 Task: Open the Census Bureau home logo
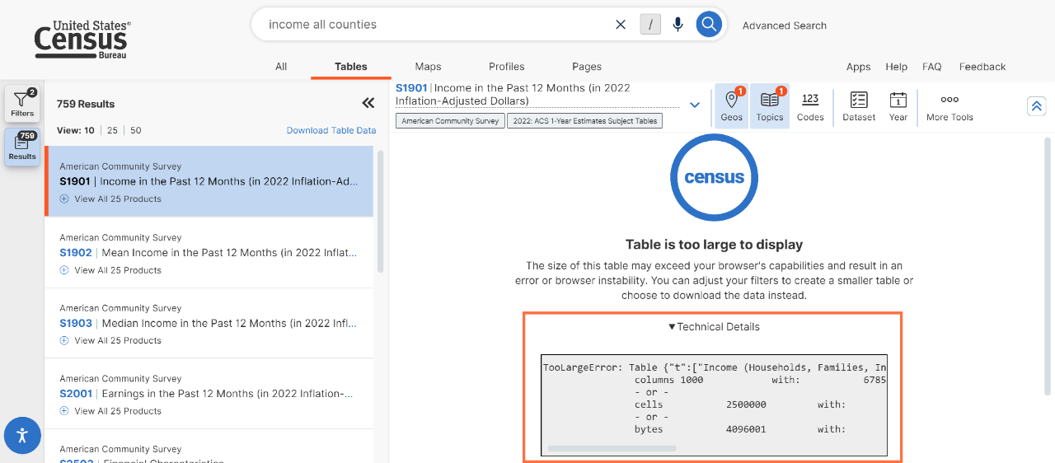(x=82, y=39)
